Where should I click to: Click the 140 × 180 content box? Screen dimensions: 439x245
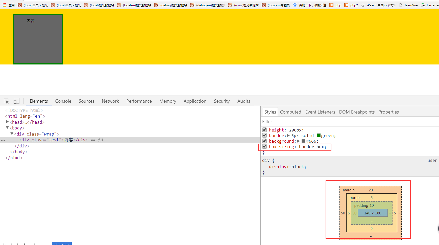tap(373, 213)
